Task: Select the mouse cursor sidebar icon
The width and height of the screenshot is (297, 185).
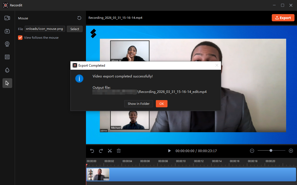Action: tap(7, 83)
